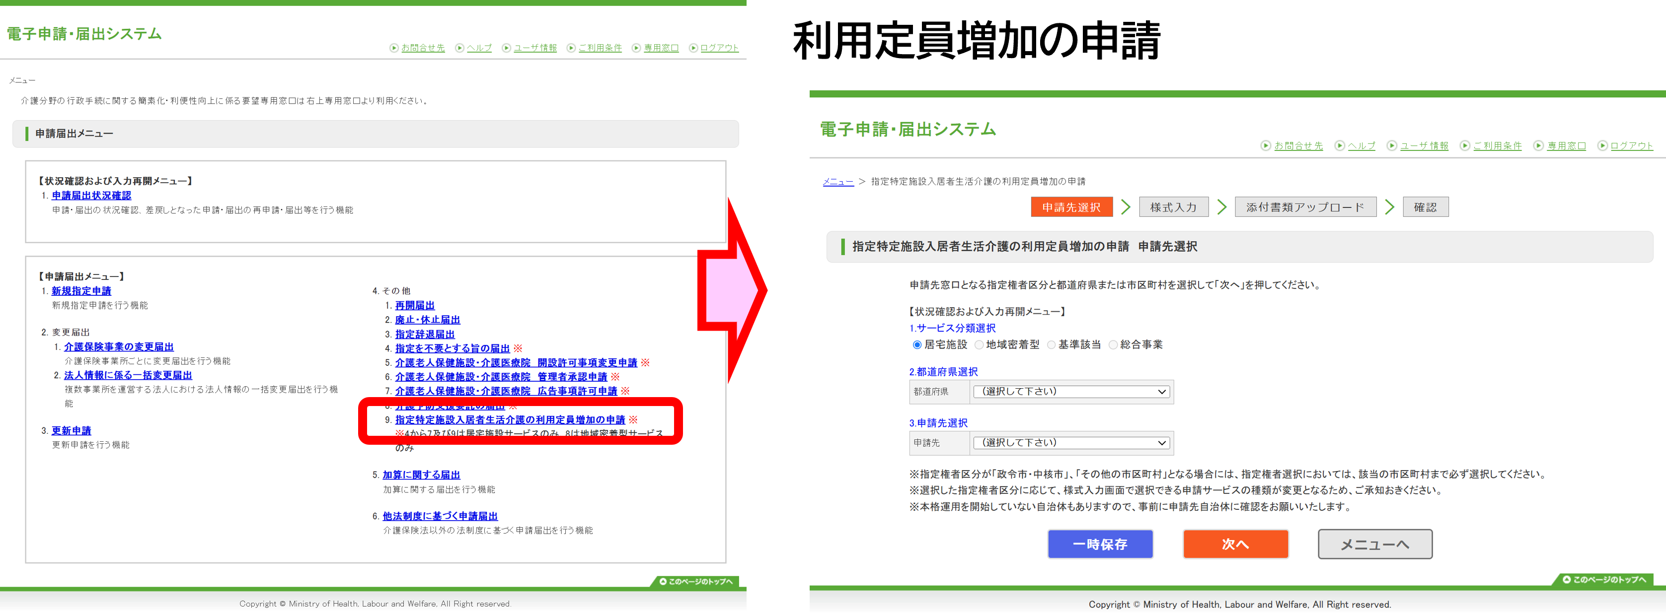The image size is (1666, 614).
Task: Click the ヘルプ circle icon on menu page
Action: pyautogui.click(x=460, y=48)
